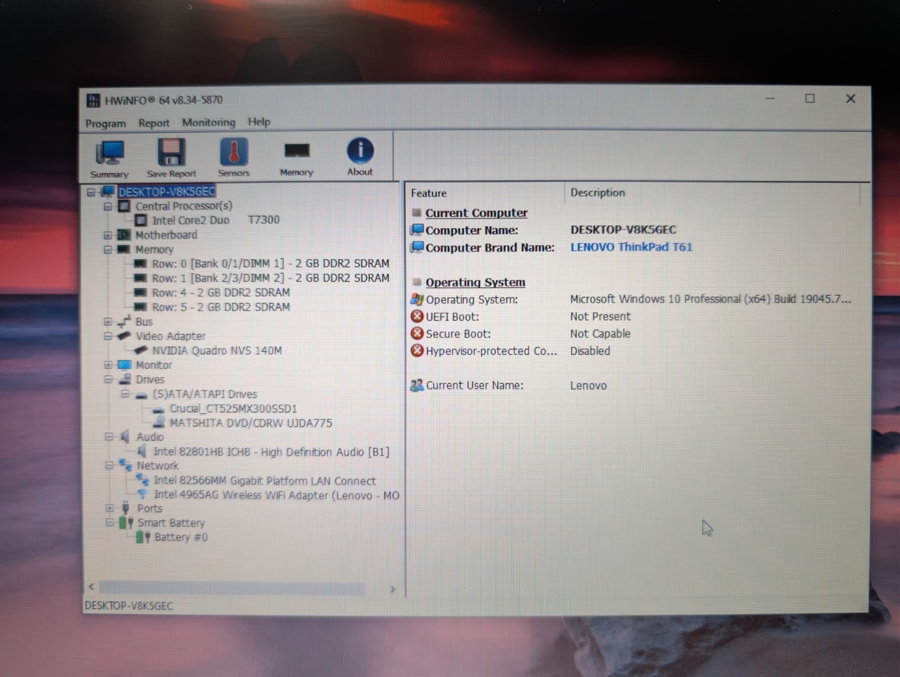The image size is (900, 677).
Task: Open the Monitoring menu
Action: point(209,122)
